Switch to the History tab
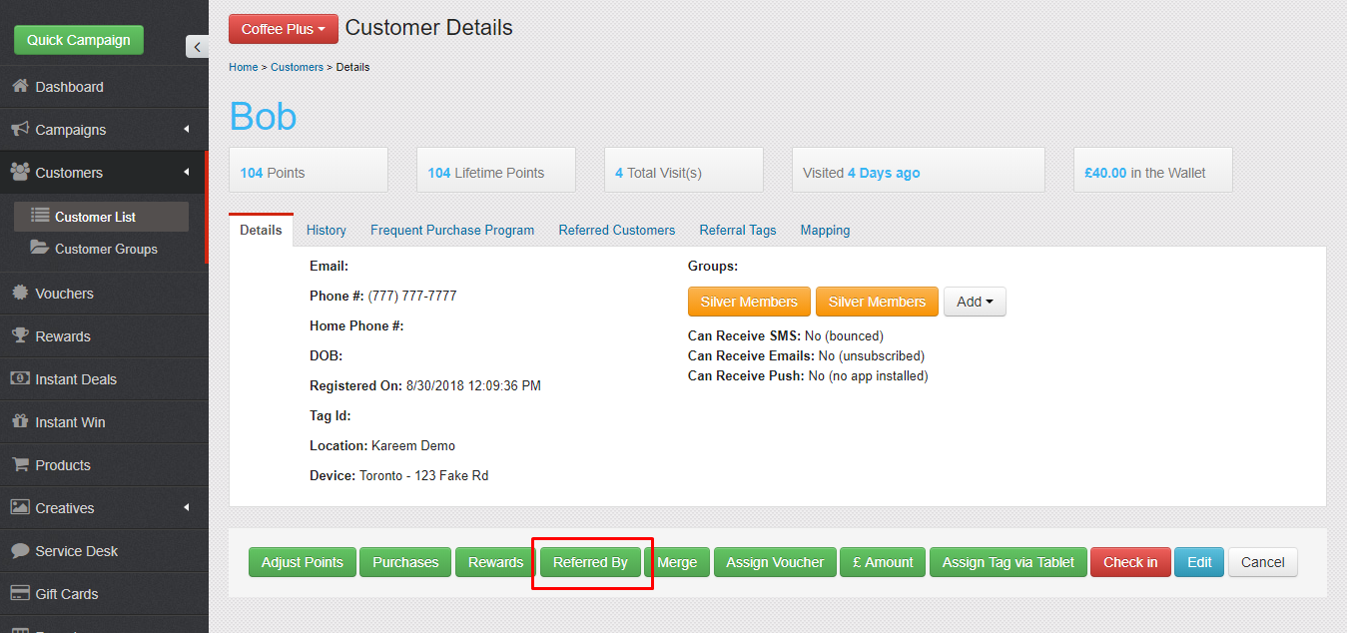The image size is (1347, 633). 326,230
